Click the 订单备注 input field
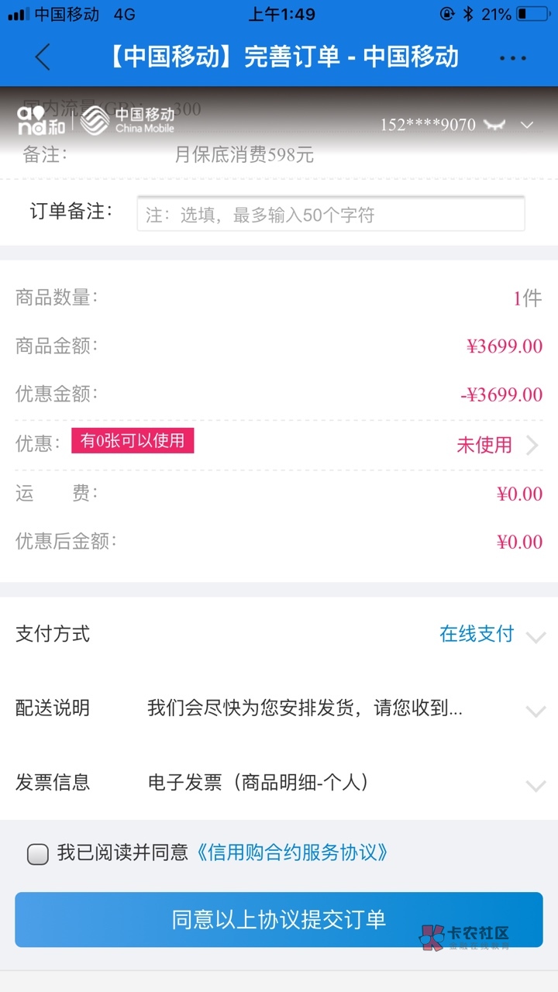This screenshot has width=558, height=992. [330, 214]
